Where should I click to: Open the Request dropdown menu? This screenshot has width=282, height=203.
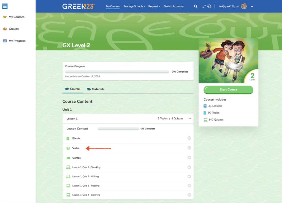pos(154,6)
